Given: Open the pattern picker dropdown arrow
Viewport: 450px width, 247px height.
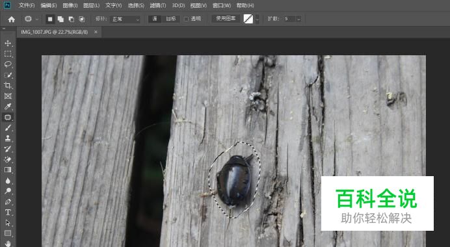Looking at the screenshot, I should click(257, 19).
